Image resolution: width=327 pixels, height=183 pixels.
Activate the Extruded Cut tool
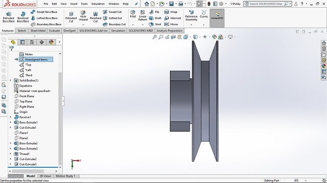click(71, 17)
